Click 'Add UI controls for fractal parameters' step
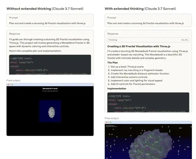Viewport: 196px width, 159px height. coord(133,84)
